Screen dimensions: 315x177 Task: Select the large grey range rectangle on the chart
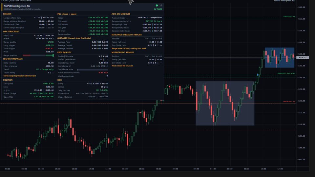coord(225,103)
